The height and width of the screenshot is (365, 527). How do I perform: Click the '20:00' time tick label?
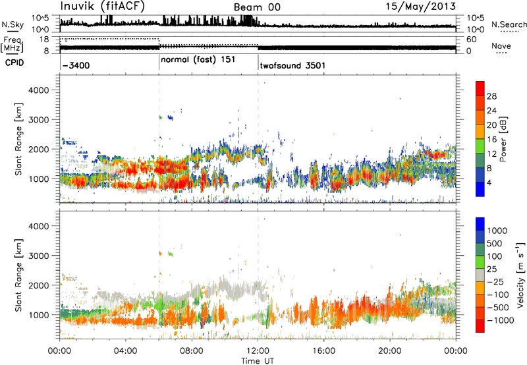(390, 351)
